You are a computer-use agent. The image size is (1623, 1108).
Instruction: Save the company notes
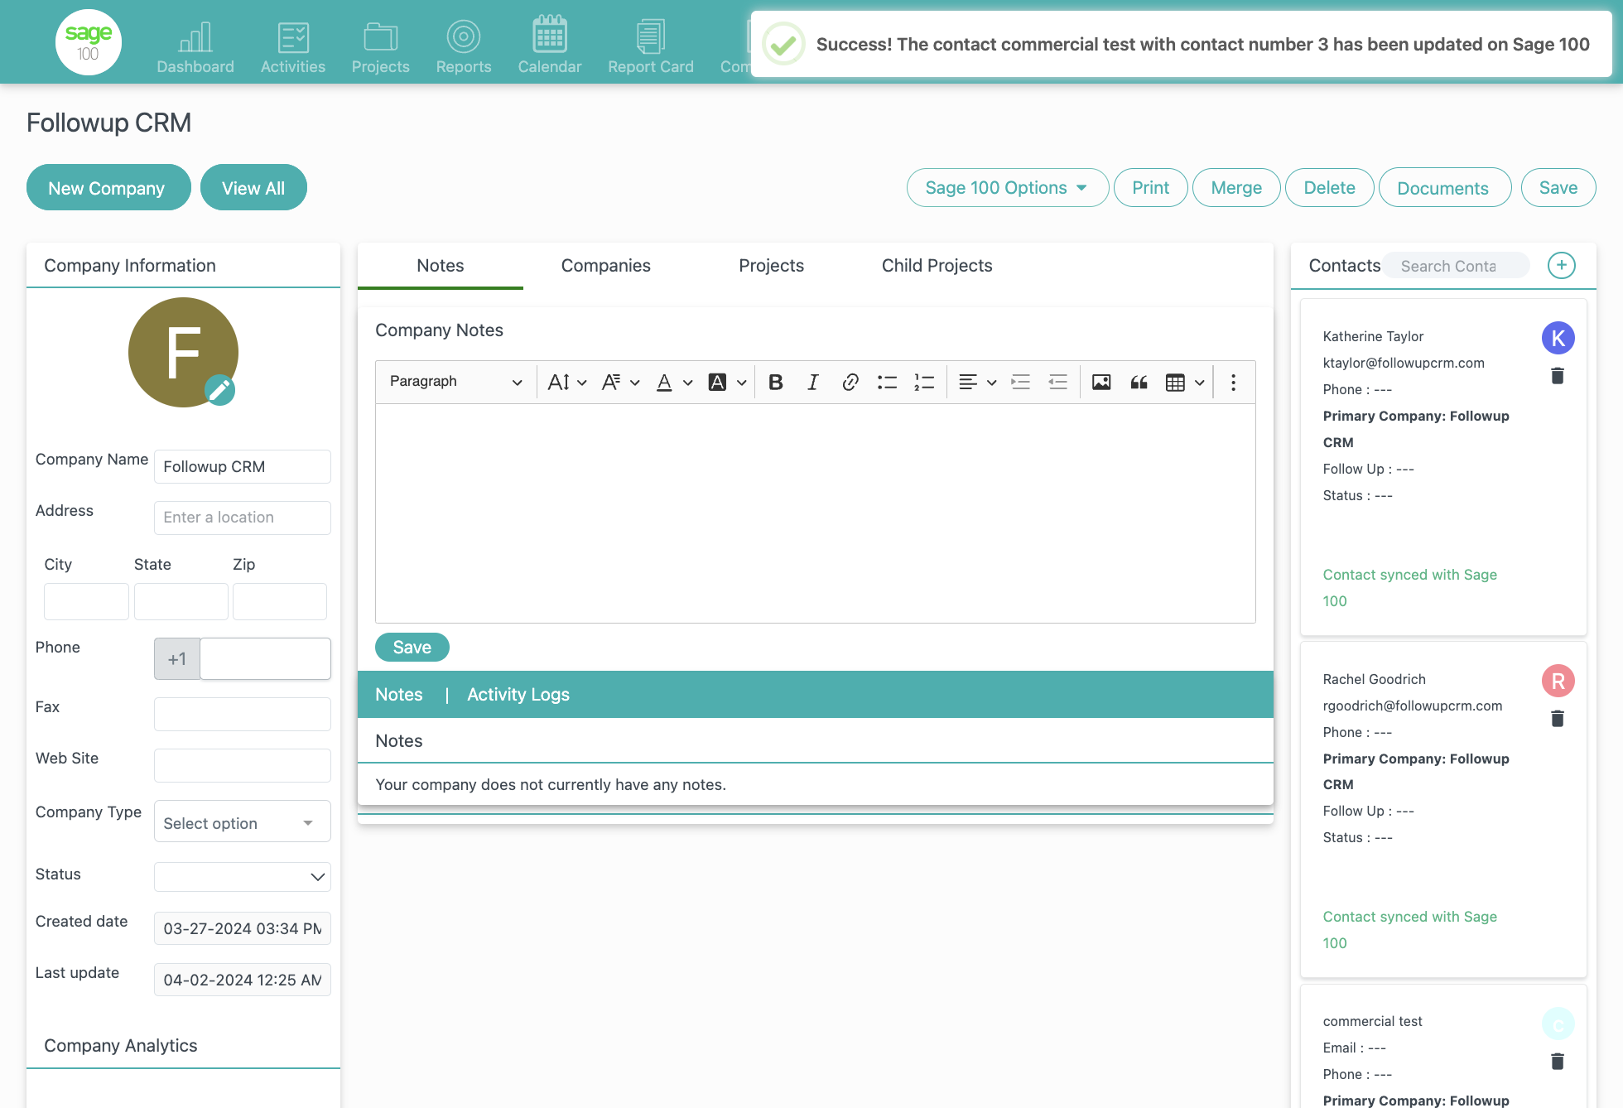[412, 648]
